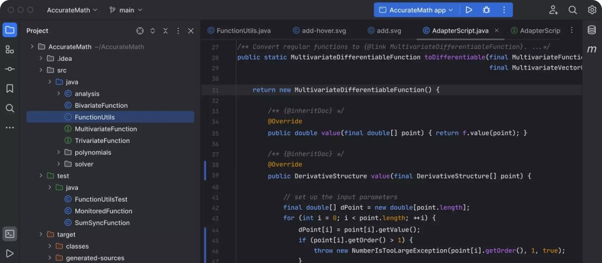Click the first @Override annotation

coord(285,121)
